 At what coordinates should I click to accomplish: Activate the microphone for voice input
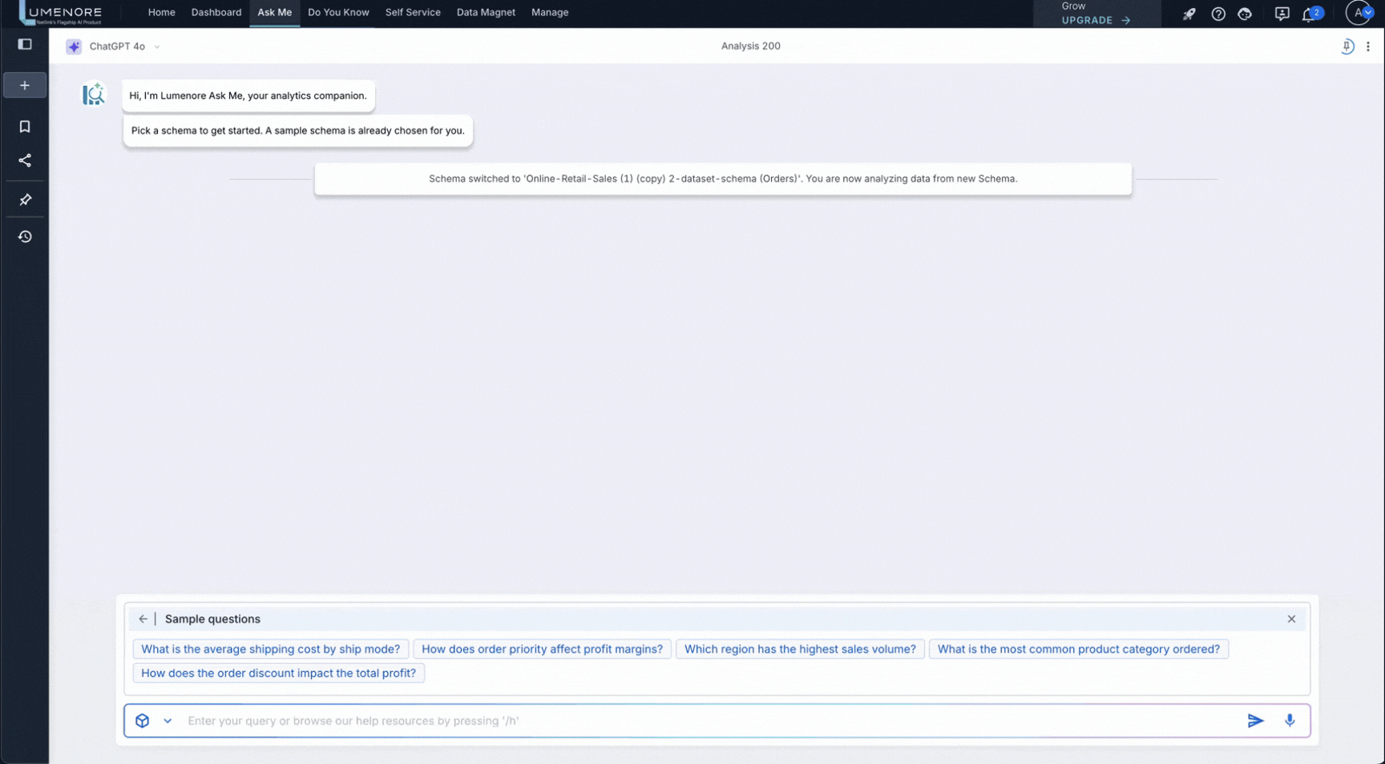[1290, 720]
